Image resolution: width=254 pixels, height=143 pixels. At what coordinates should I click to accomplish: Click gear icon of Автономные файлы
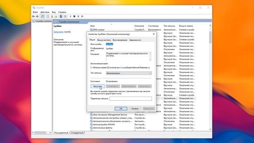[91, 128]
